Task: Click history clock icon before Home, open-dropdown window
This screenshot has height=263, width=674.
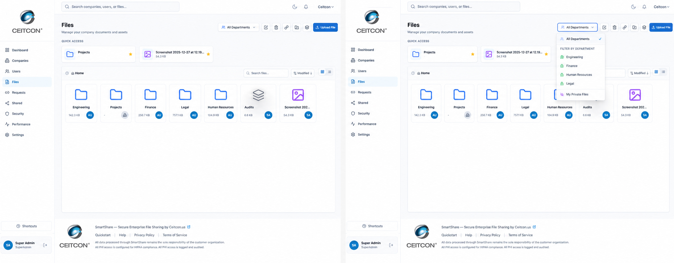Action: click(x=413, y=73)
